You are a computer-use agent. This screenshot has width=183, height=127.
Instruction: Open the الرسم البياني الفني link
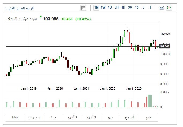coord(20,9)
